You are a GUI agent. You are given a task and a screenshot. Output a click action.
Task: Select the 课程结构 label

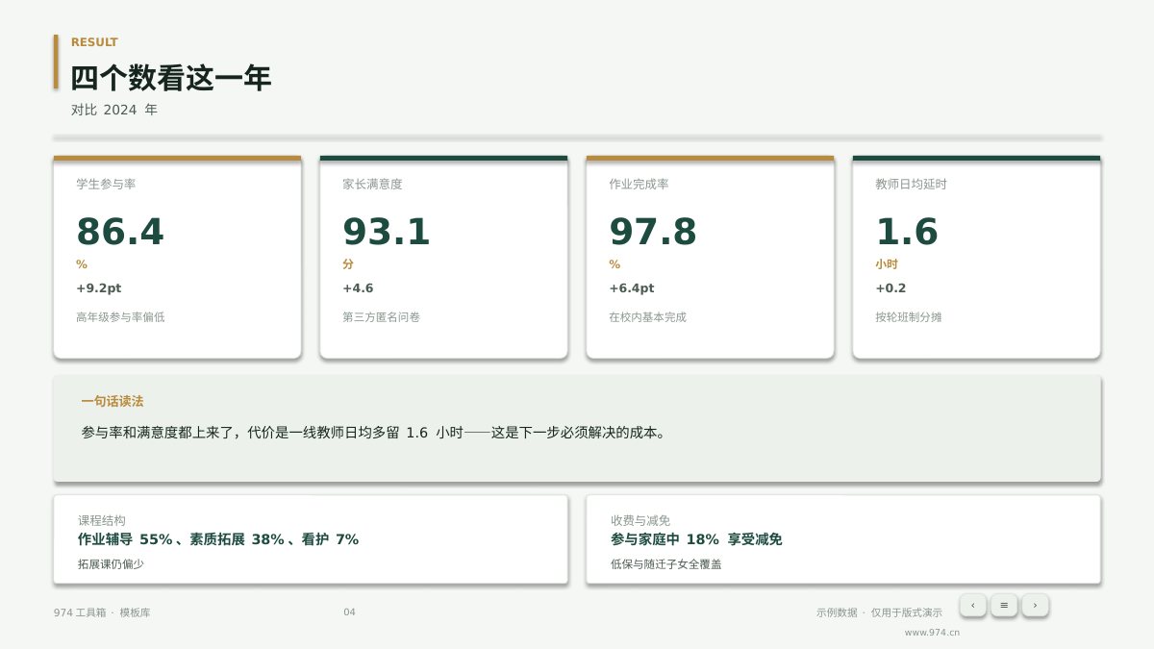102,520
